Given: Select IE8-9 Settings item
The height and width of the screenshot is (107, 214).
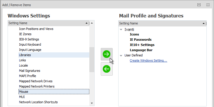Looking at the screenshot, I should tap(29, 39).
